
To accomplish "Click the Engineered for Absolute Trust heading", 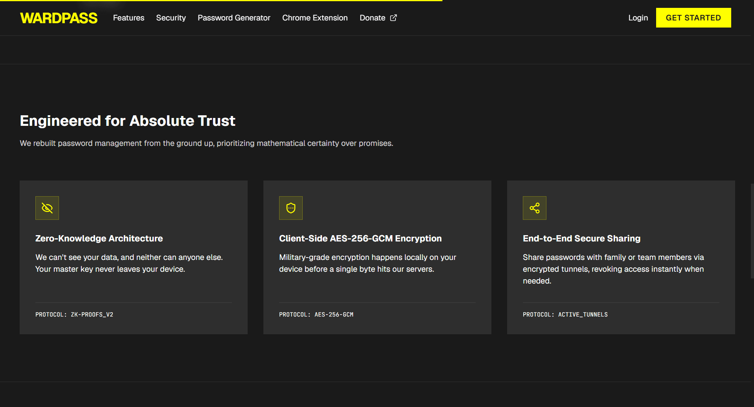I will click(x=127, y=121).
